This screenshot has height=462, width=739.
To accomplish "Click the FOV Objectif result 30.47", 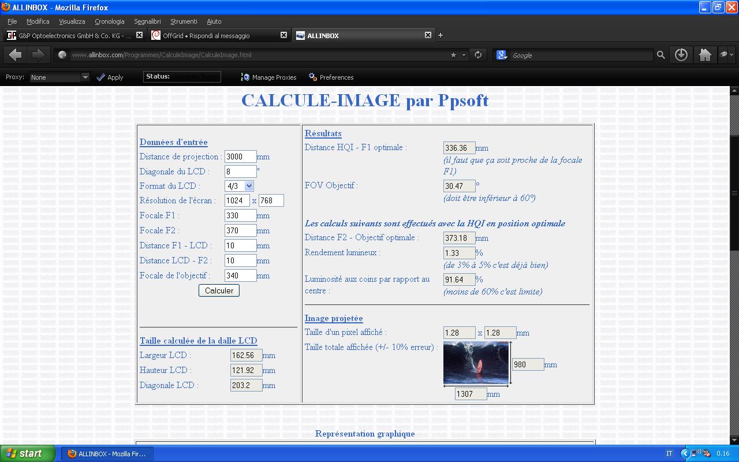I will (x=459, y=186).
